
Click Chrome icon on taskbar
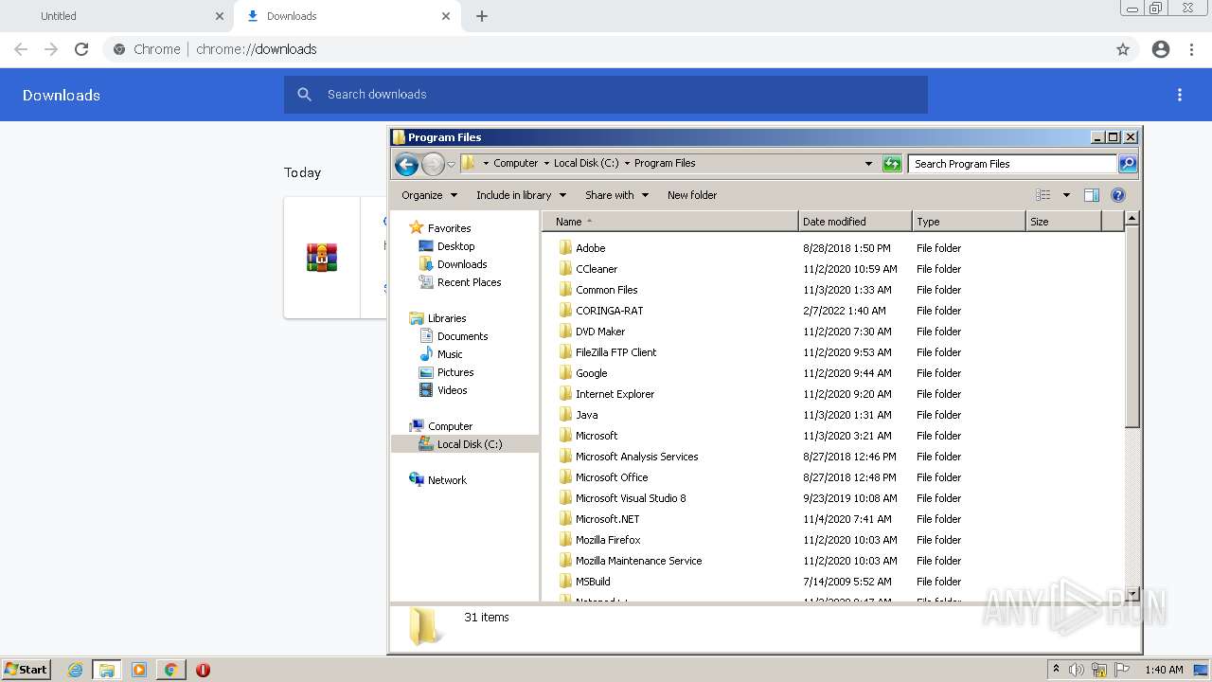click(171, 670)
